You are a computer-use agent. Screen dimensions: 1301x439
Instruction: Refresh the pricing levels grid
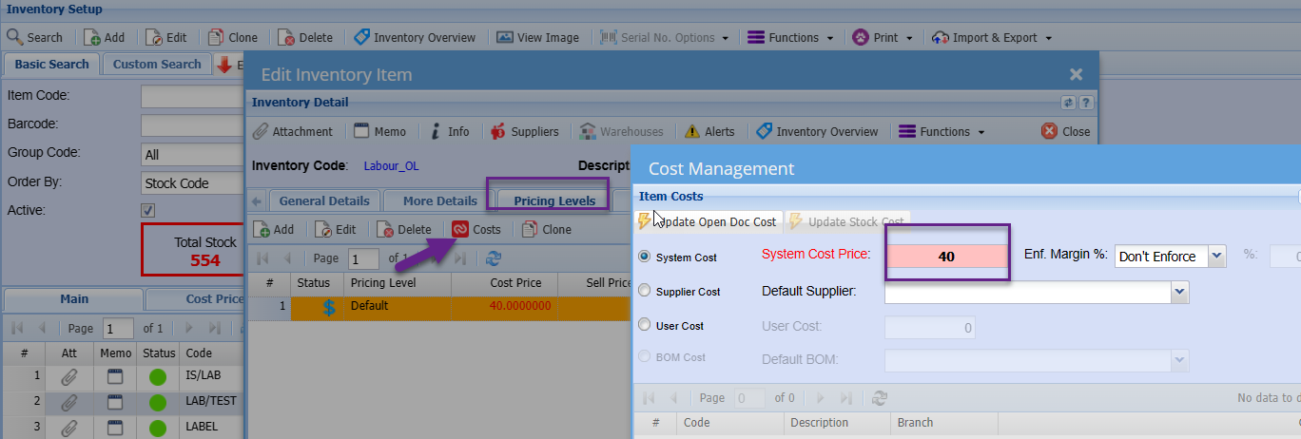pyautogui.click(x=493, y=258)
